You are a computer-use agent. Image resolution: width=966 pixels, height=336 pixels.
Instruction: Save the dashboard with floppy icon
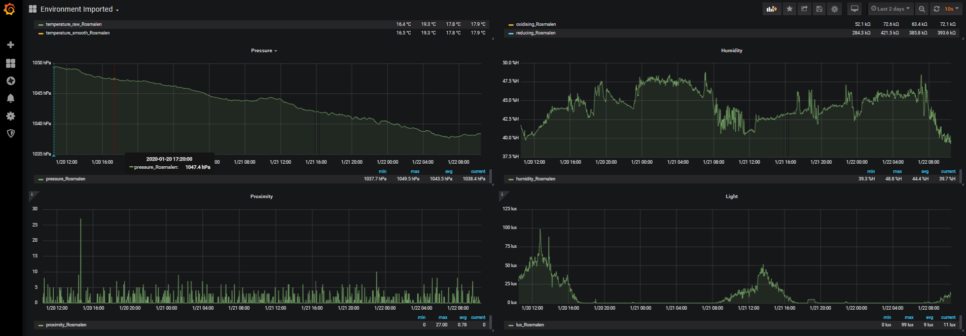[x=819, y=9]
